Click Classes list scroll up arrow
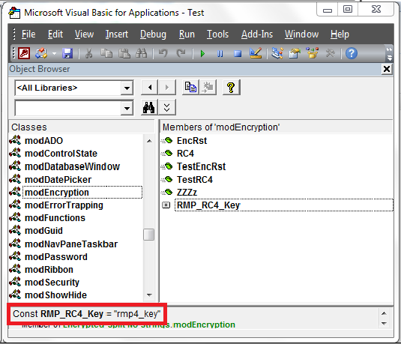 [149, 141]
